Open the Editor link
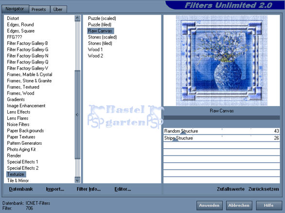This screenshot has height=213, width=285. (x=123, y=189)
